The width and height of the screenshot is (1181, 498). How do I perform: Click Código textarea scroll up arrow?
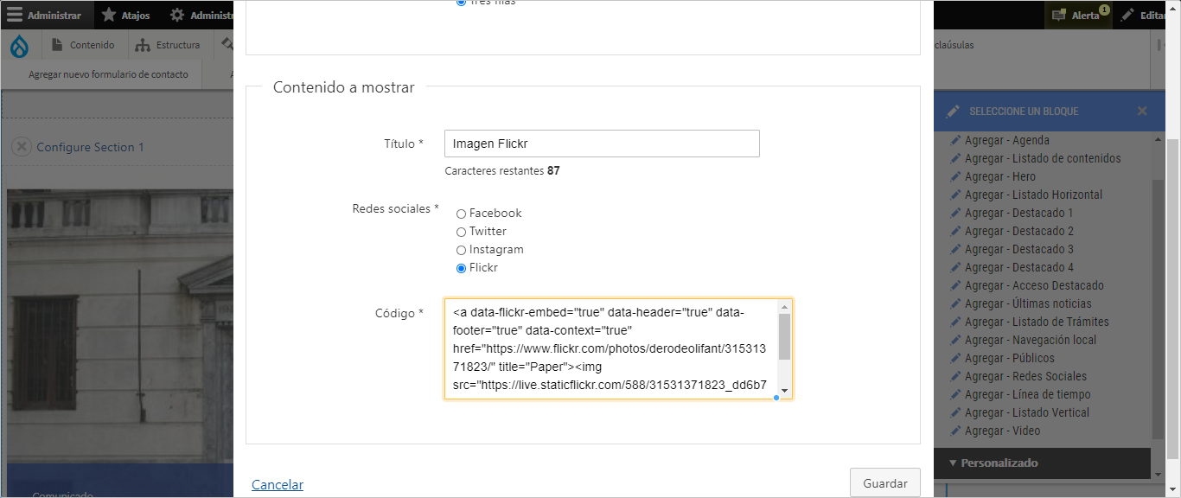click(x=784, y=307)
